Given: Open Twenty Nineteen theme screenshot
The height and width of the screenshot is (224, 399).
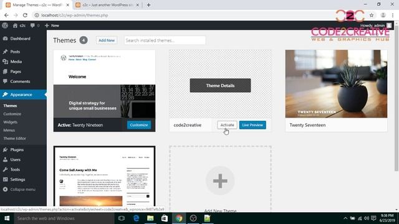Looking at the screenshot, I should 104,84.
